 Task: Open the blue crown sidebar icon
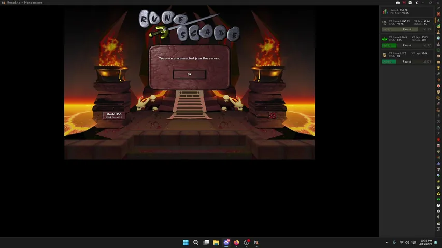[438, 163]
